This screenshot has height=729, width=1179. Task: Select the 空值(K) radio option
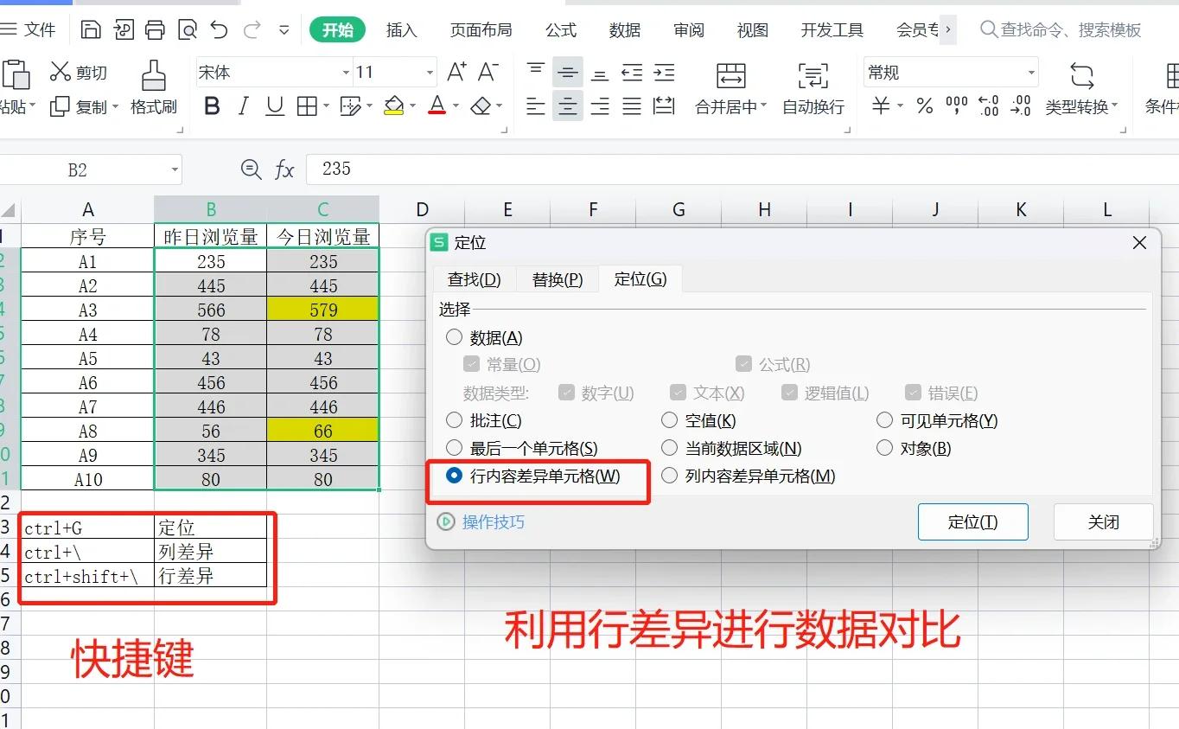(669, 420)
